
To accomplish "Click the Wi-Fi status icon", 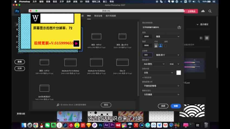I will (190, 2).
